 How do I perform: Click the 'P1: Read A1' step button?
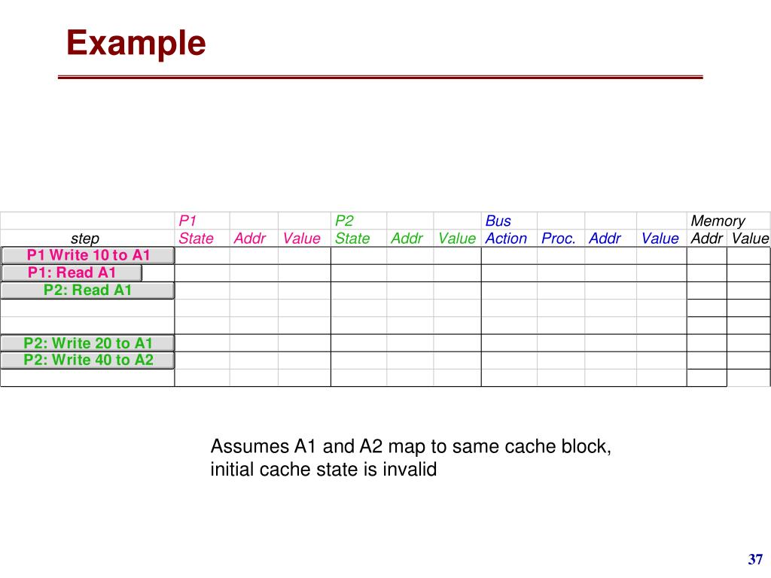72,272
